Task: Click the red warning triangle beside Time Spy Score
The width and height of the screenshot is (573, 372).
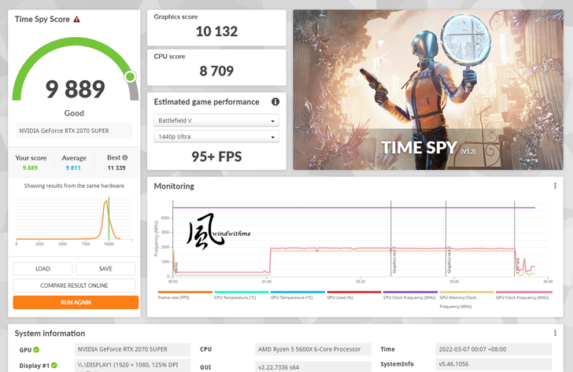Action: pyautogui.click(x=77, y=20)
